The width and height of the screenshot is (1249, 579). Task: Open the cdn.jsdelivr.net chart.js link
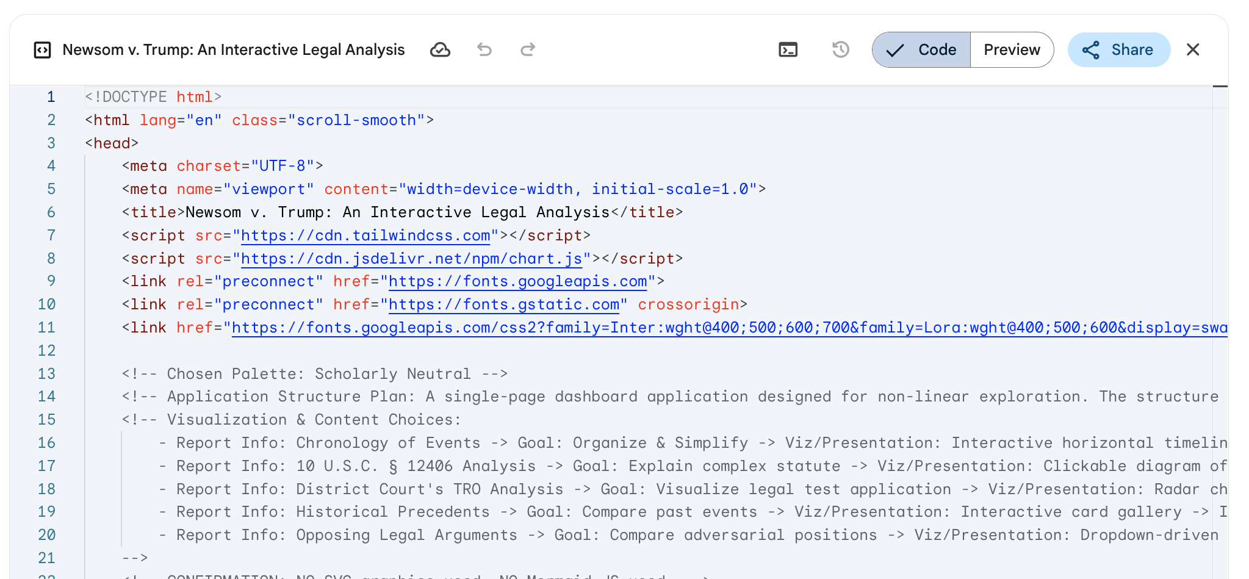click(412, 259)
